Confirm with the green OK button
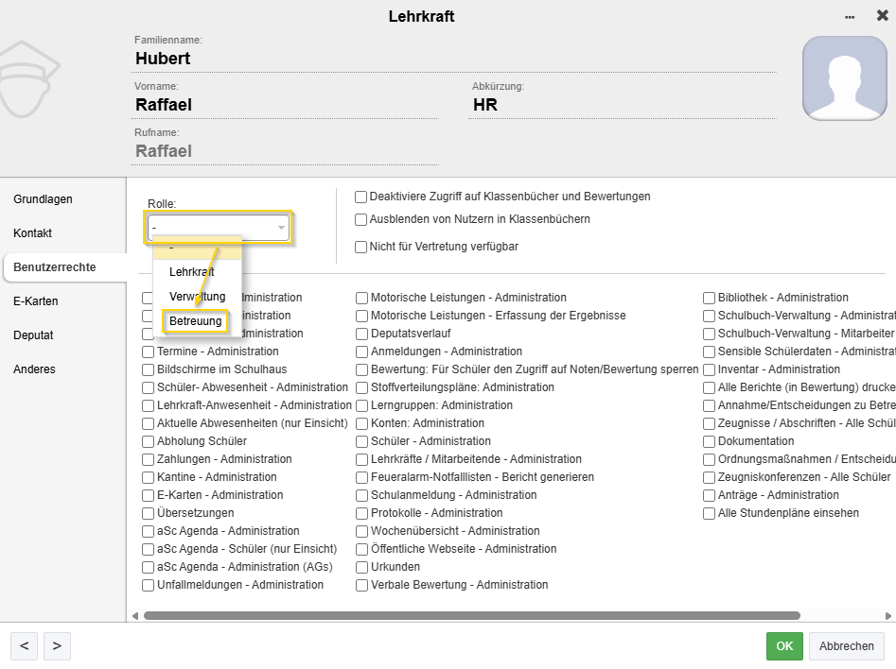 point(784,646)
